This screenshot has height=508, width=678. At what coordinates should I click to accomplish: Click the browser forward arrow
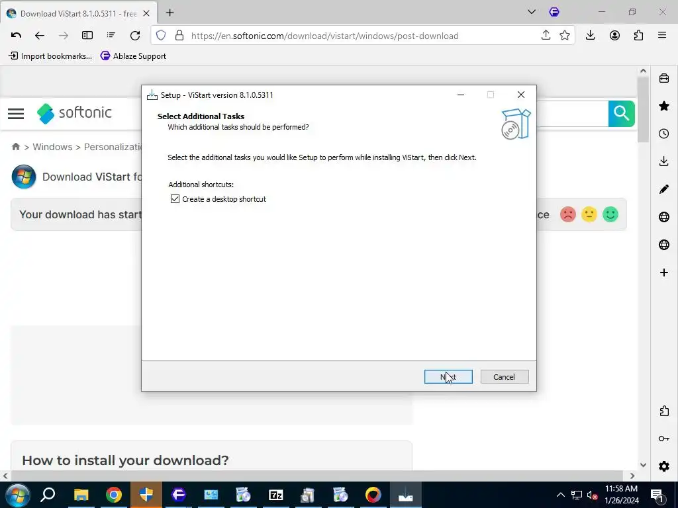coord(64,36)
